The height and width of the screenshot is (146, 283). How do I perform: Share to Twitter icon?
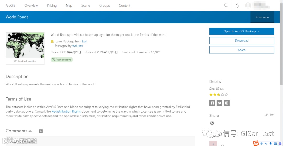tap(220, 103)
